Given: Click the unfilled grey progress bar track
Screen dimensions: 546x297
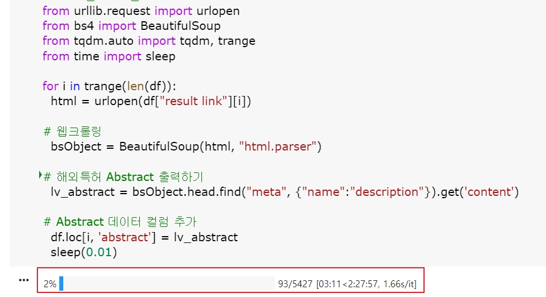Looking at the screenshot, I should tap(168, 284).
